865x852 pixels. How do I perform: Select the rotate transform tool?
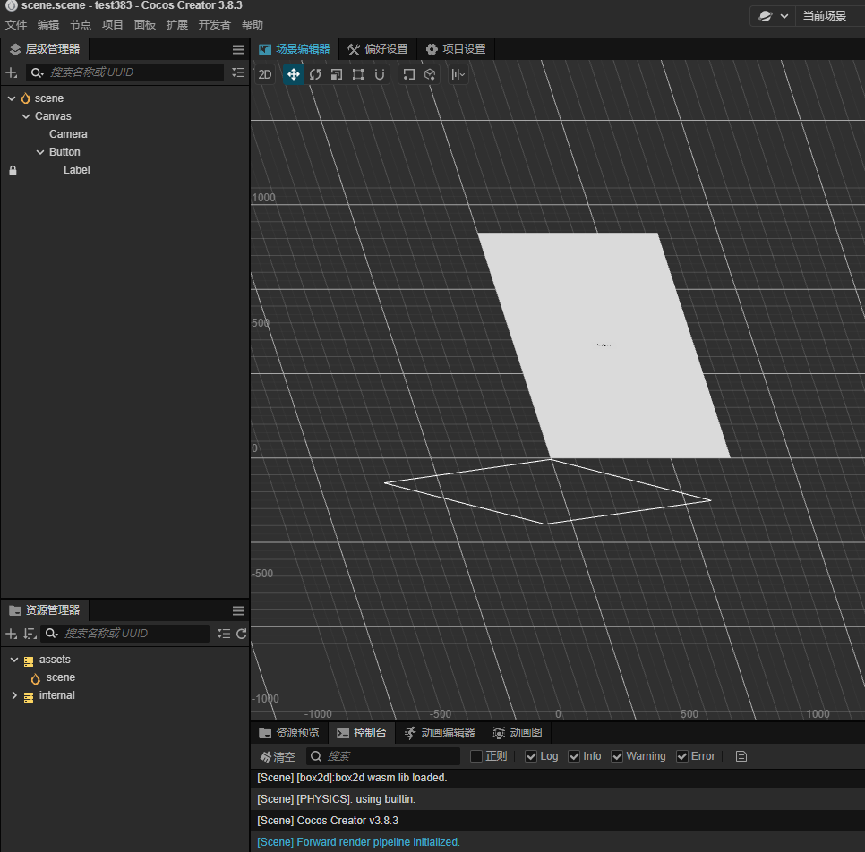(315, 74)
